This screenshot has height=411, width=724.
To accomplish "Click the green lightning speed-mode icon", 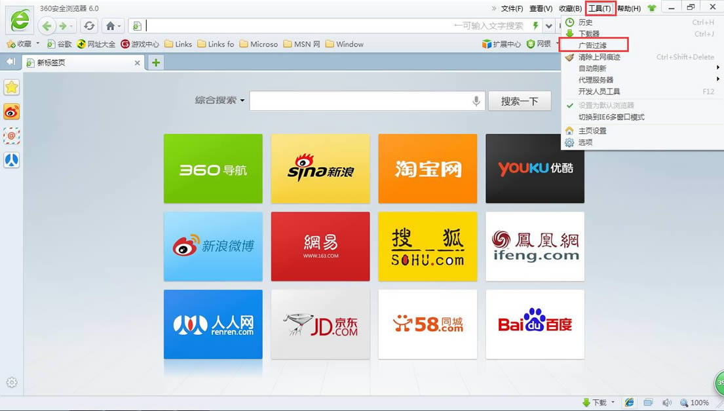I will [x=535, y=26].
